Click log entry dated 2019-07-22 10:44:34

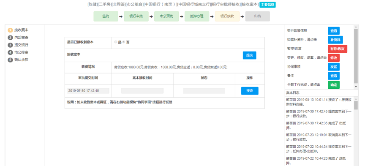319,149
